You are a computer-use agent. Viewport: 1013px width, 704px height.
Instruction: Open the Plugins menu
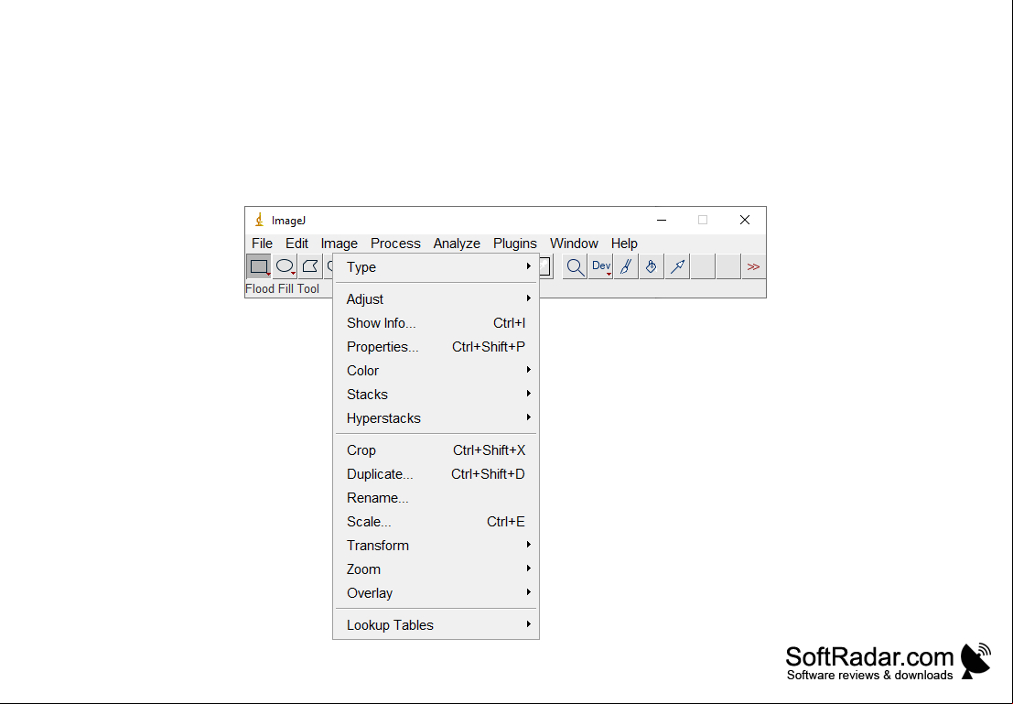515,244
